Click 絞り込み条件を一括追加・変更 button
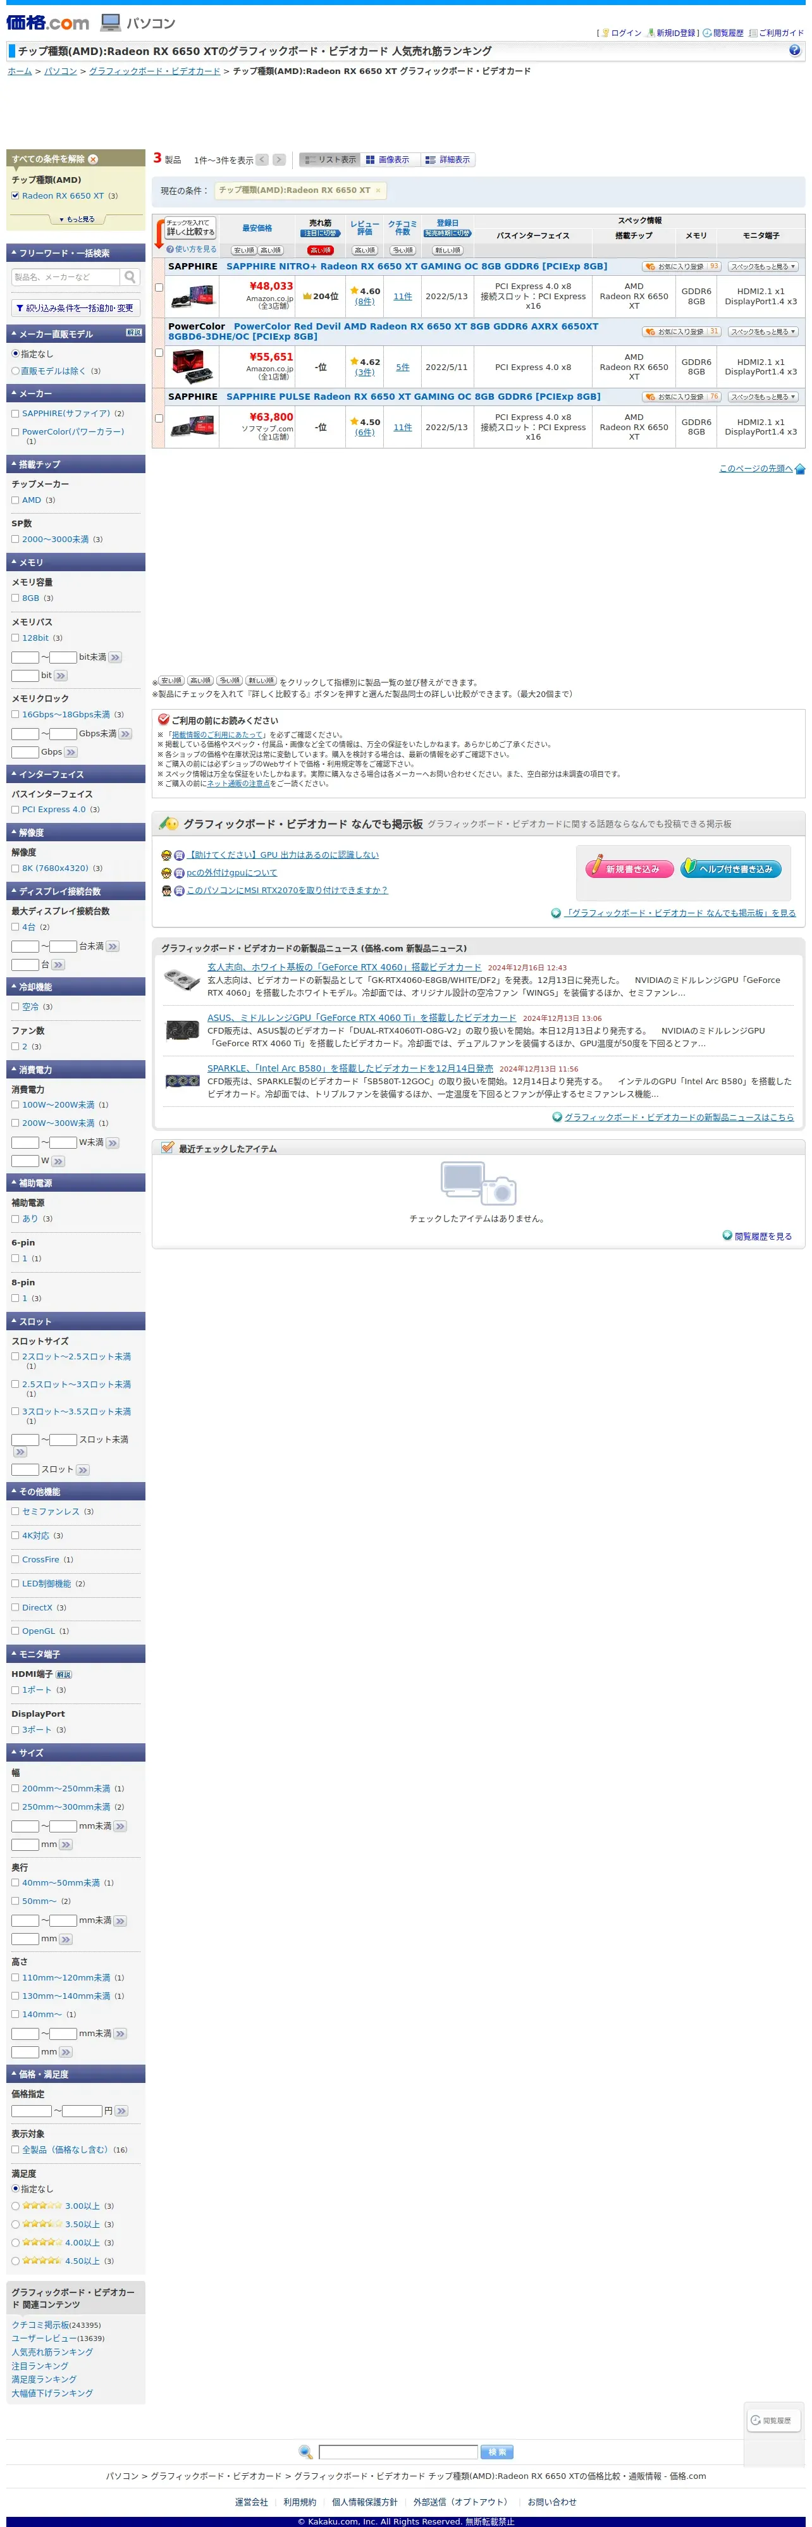This screenshot has height=2527, width=812. tap(75, 307)
